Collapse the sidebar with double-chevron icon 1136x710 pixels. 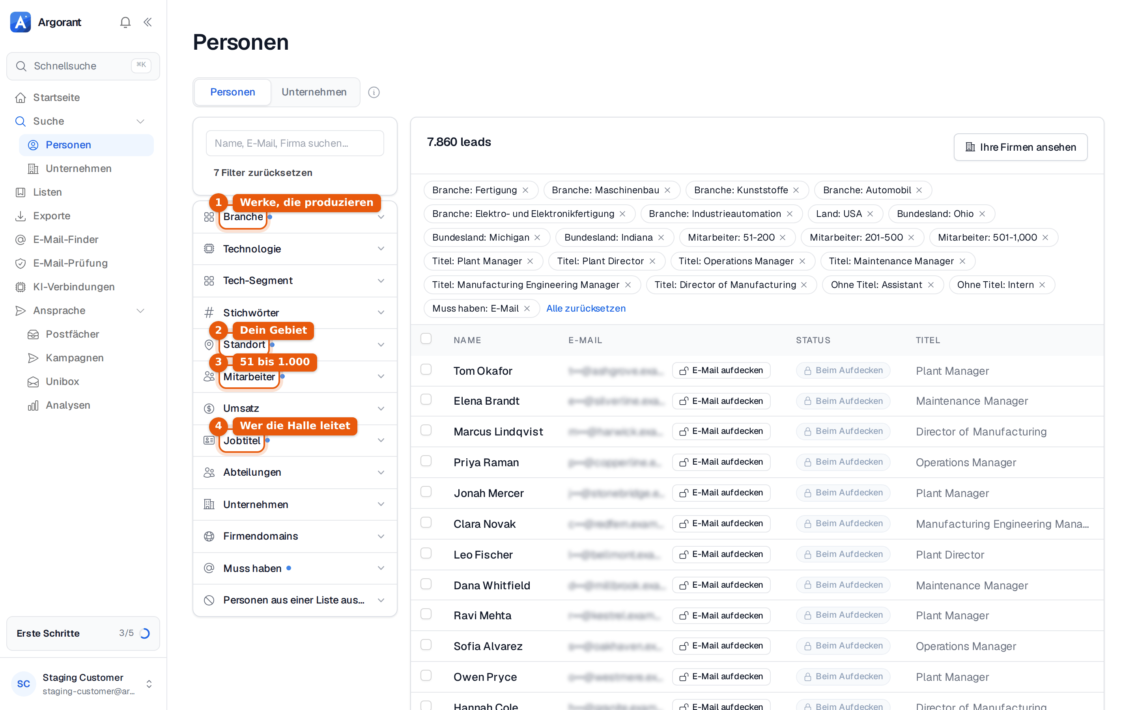pyautogui.click(x=148, y=22)
